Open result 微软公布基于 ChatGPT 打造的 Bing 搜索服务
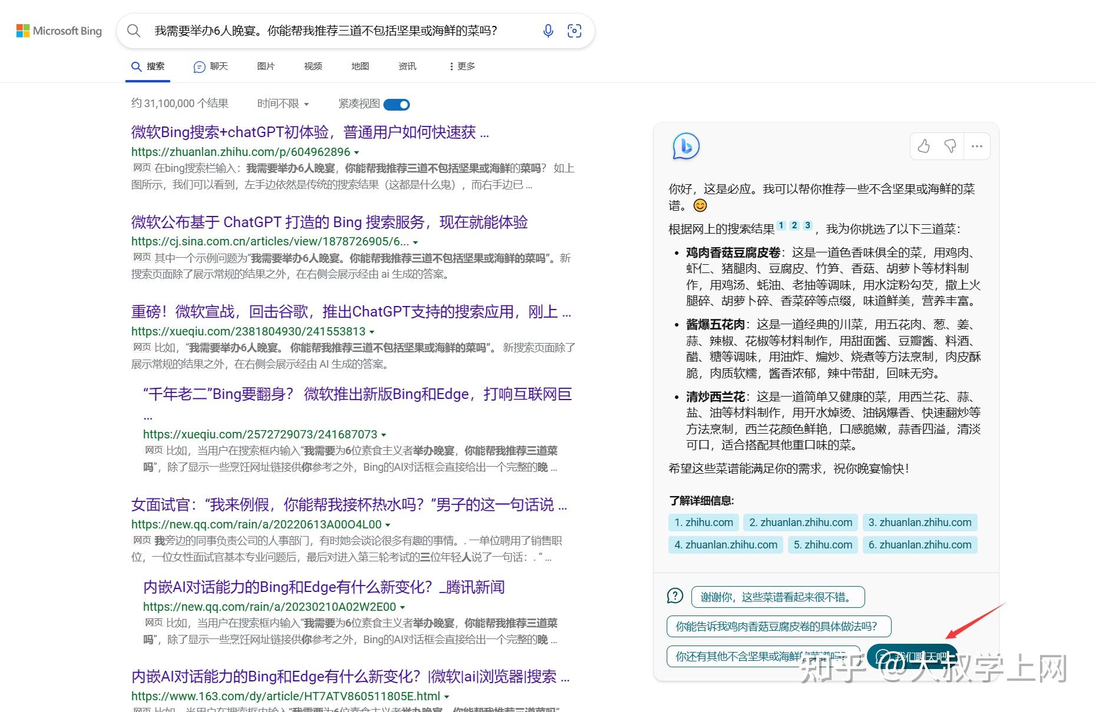Image resolution: width=1096 pixels, height=712 pixels. (329, 222)
